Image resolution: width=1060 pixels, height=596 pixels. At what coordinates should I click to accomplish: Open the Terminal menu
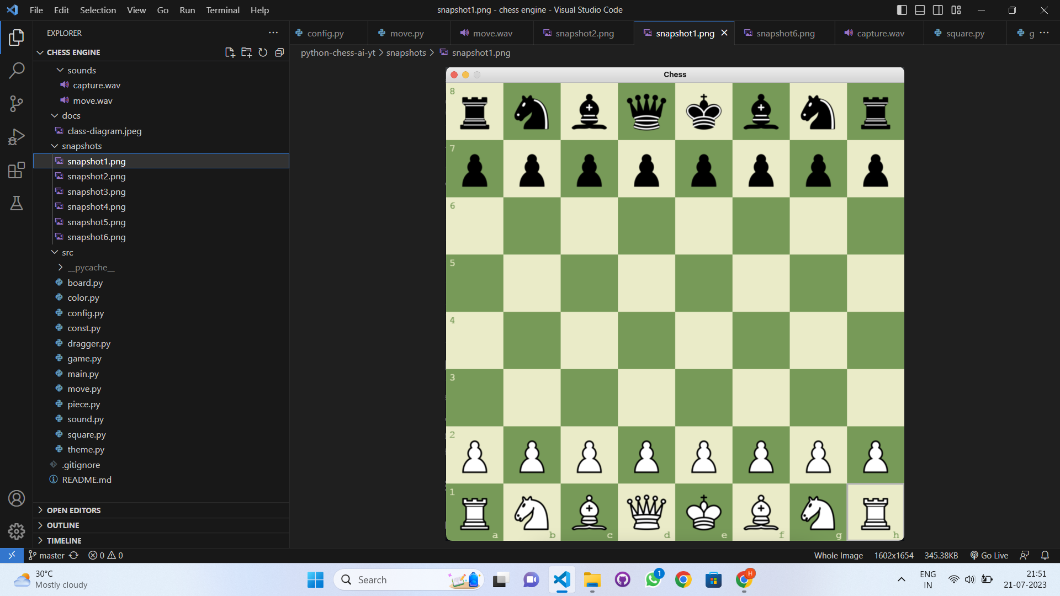222,10
